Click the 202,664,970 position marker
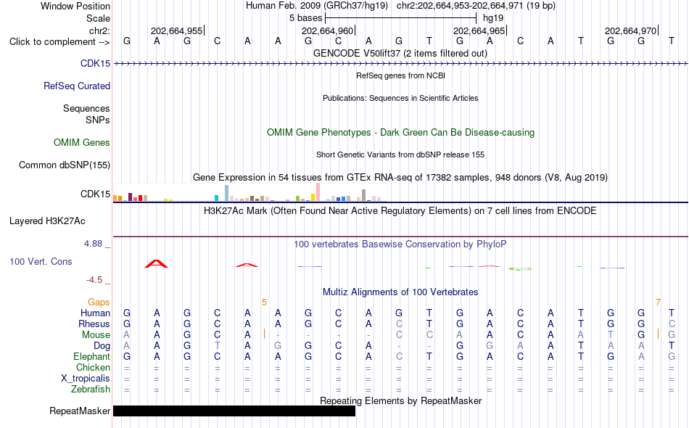The width and height of the screenshot is (689, 428). (631, 30)
